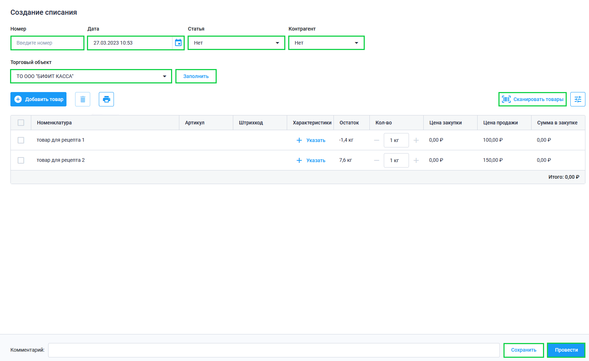Focus the Комментарий text field
Screen dimensions: 589x361
coord(274,350)
